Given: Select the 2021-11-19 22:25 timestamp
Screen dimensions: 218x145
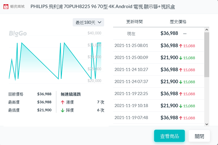Looking at the screenshot, I should (x=131, y=94).
